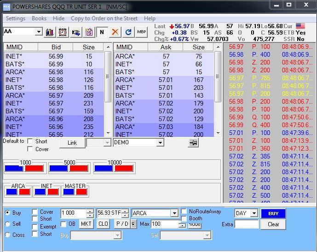Click the US flag currency icon

tap(300, 26)
